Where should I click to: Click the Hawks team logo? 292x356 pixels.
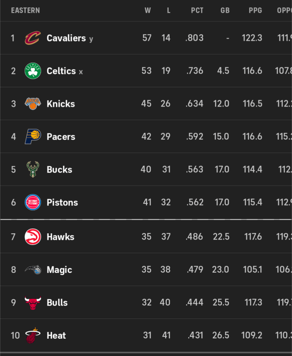[x=33, y=237]
